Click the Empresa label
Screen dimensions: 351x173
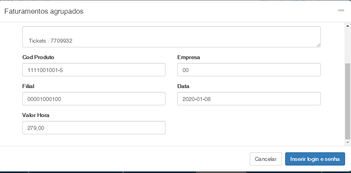(189, 57)
